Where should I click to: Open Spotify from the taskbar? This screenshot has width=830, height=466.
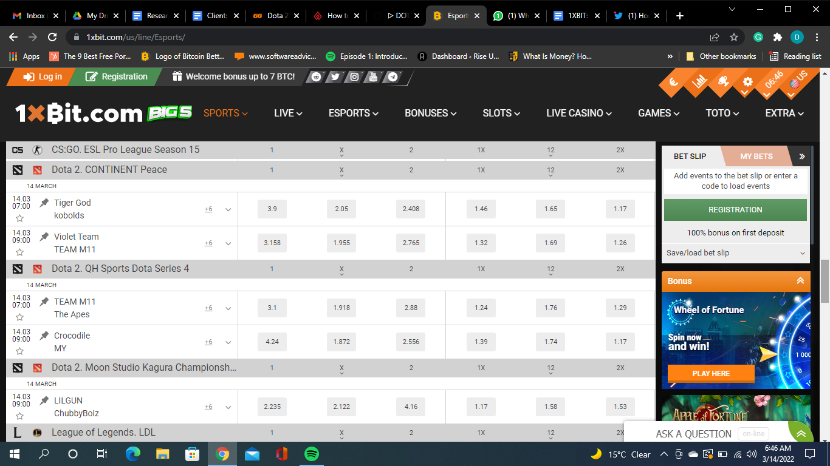pyautogui.click(x=311, y=453)
